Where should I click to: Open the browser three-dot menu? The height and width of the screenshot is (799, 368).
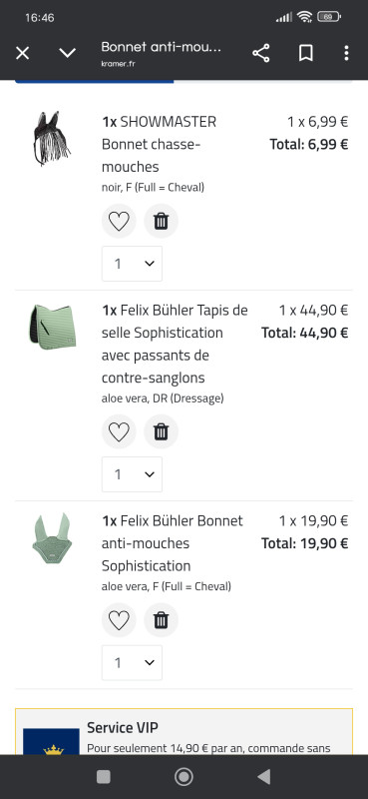pyautogui.click(x=346, y=53)
